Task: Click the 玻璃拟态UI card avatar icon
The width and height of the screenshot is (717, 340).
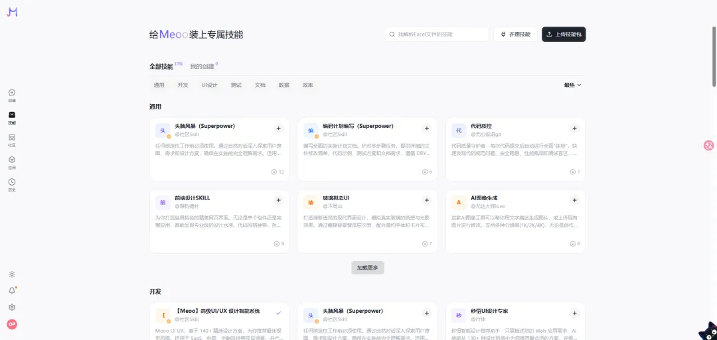Action: [311, 203]
